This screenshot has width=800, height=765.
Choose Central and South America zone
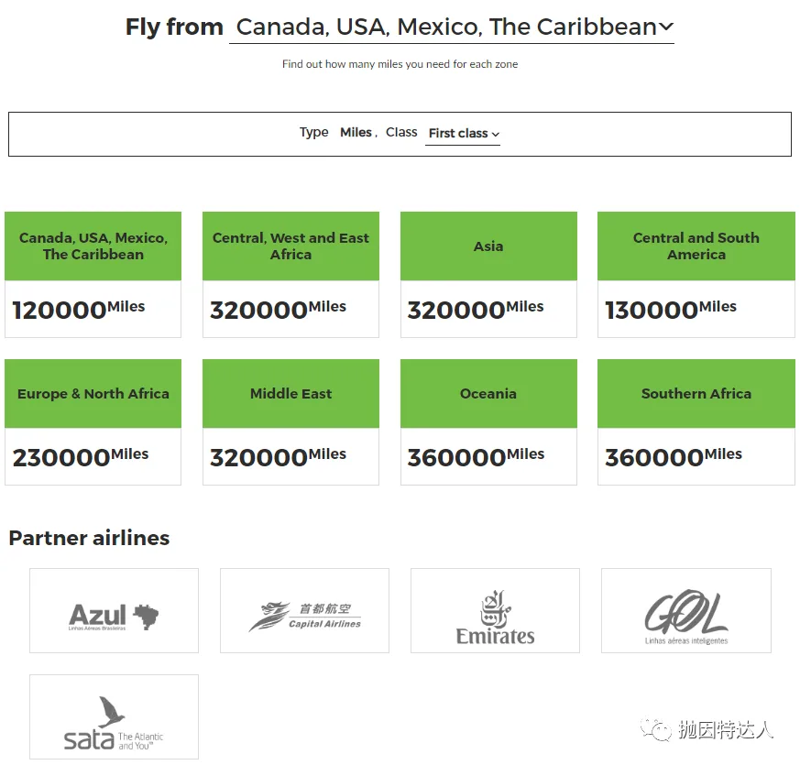coord(696,274)
